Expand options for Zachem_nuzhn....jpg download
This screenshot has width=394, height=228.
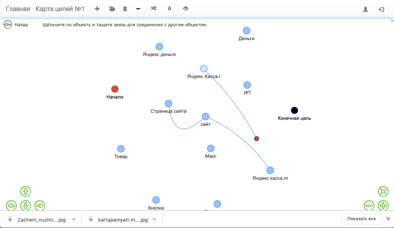[74, 219]
